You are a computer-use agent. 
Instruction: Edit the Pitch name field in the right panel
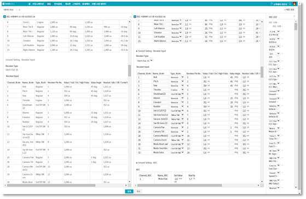(160, 81)
